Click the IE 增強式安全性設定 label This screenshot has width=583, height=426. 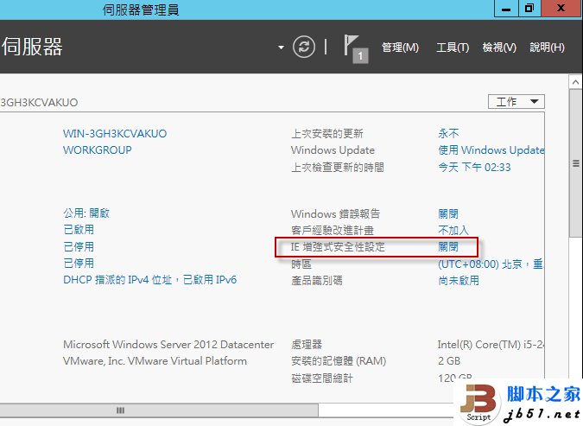pos(338,246)
